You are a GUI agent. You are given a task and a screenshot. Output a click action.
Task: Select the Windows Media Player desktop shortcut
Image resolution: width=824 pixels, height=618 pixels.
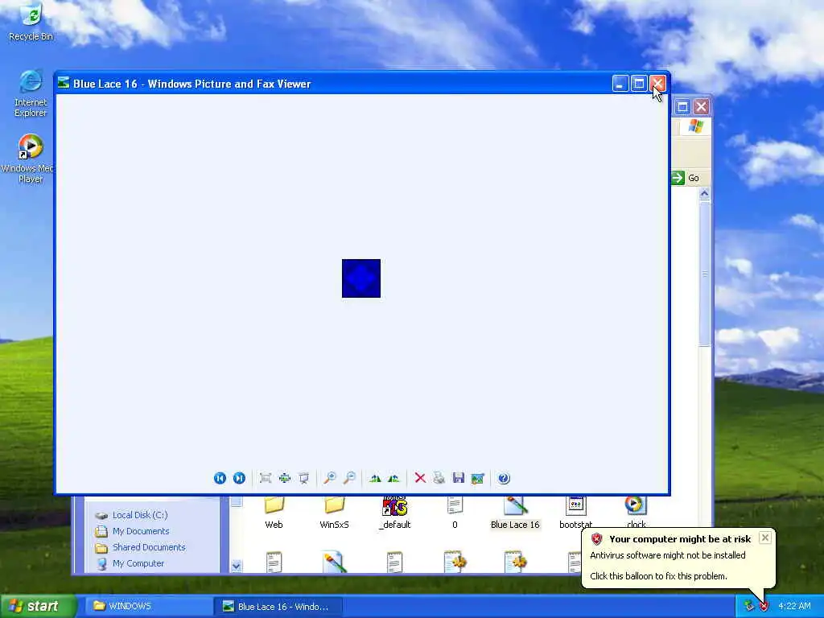point(29,159)
